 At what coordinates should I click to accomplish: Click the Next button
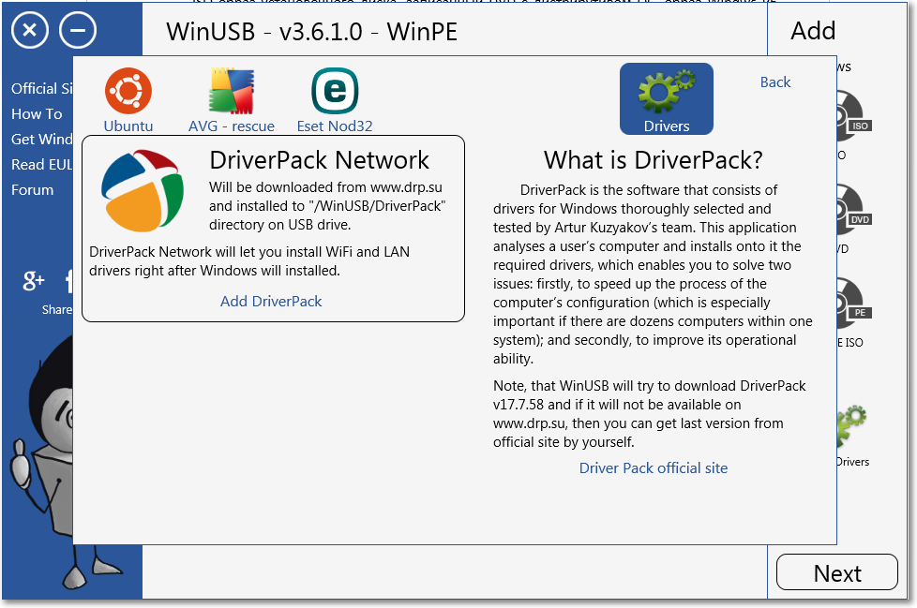(x=837, y=572)
